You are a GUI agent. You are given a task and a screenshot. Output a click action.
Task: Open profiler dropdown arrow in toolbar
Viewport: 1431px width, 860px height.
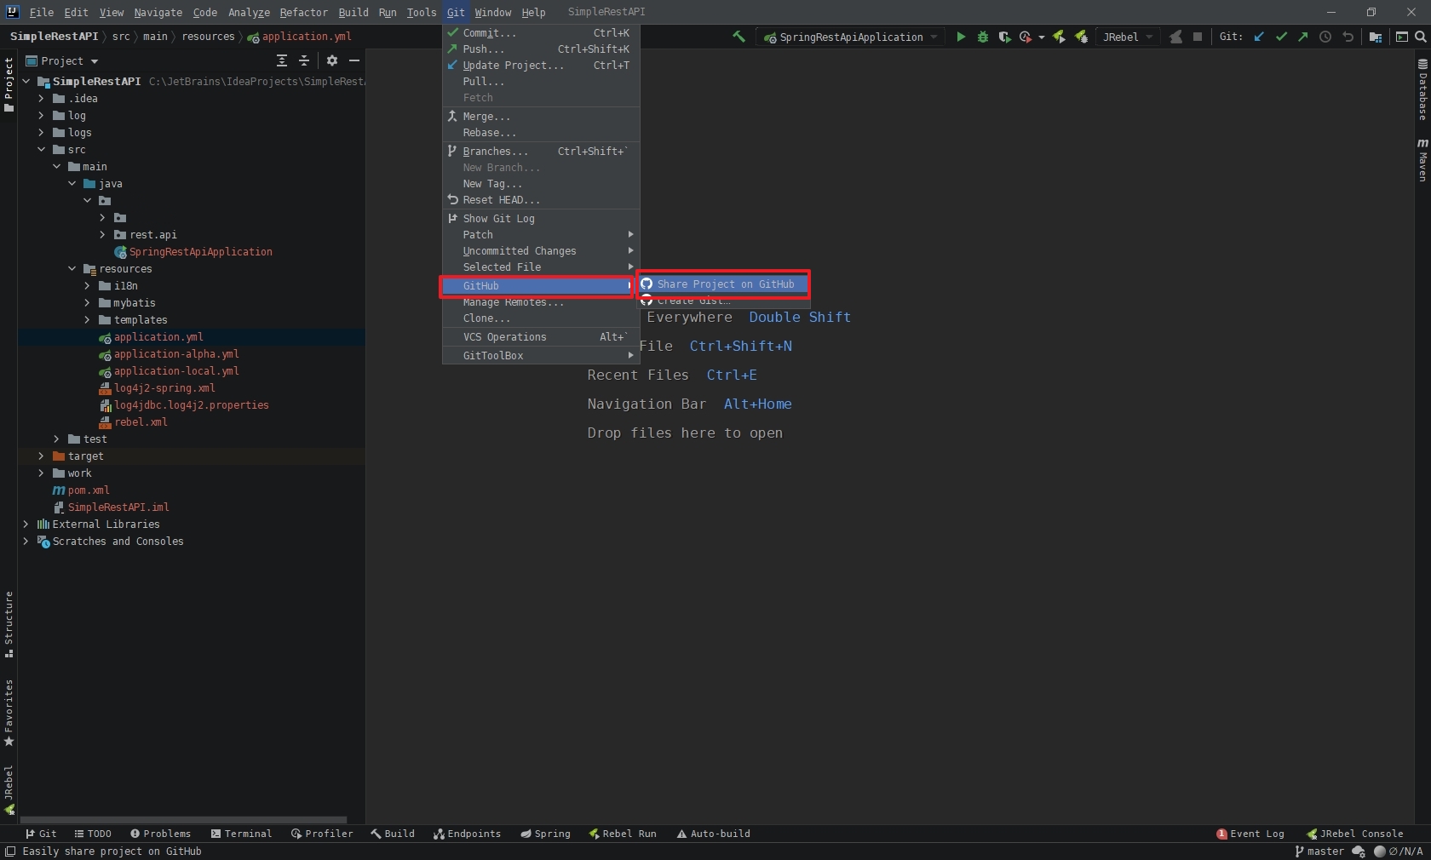[1041, 37]
